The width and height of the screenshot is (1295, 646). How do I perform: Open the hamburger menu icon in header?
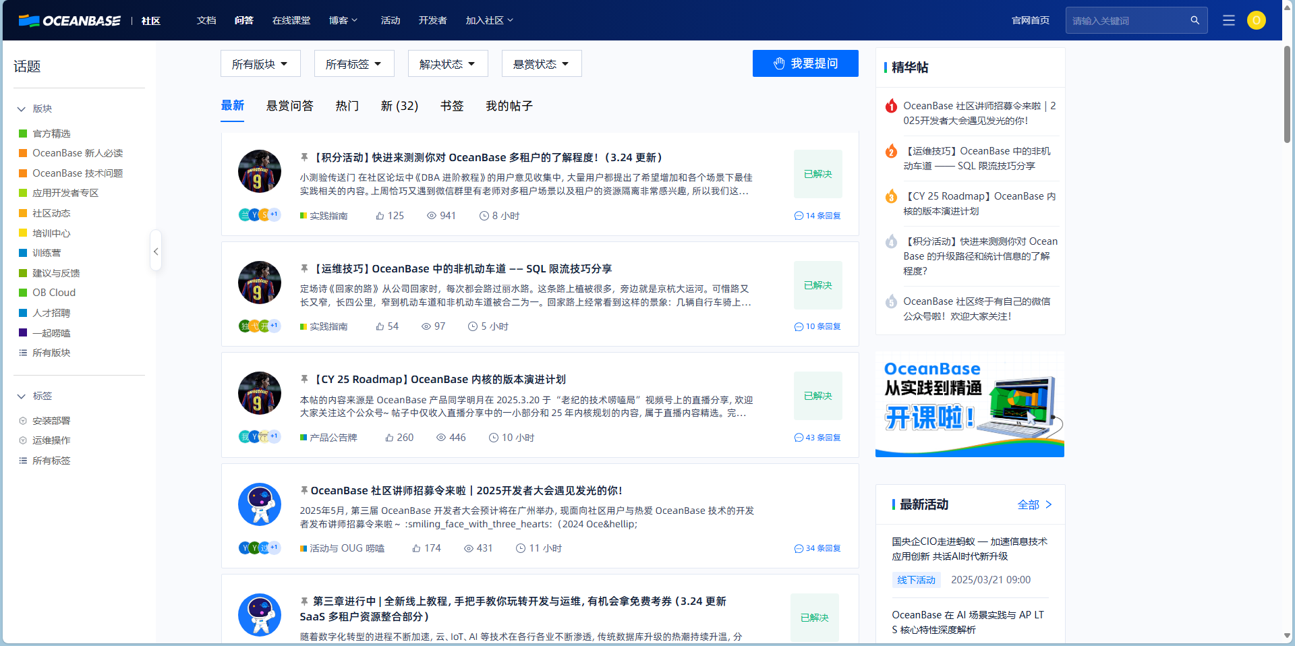point(1229,20)
